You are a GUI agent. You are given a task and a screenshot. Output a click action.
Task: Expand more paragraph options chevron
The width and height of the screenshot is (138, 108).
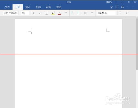coord(92,13)
